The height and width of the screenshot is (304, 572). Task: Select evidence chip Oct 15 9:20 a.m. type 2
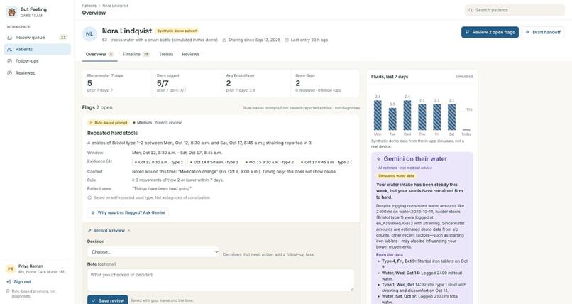(269, 162)
